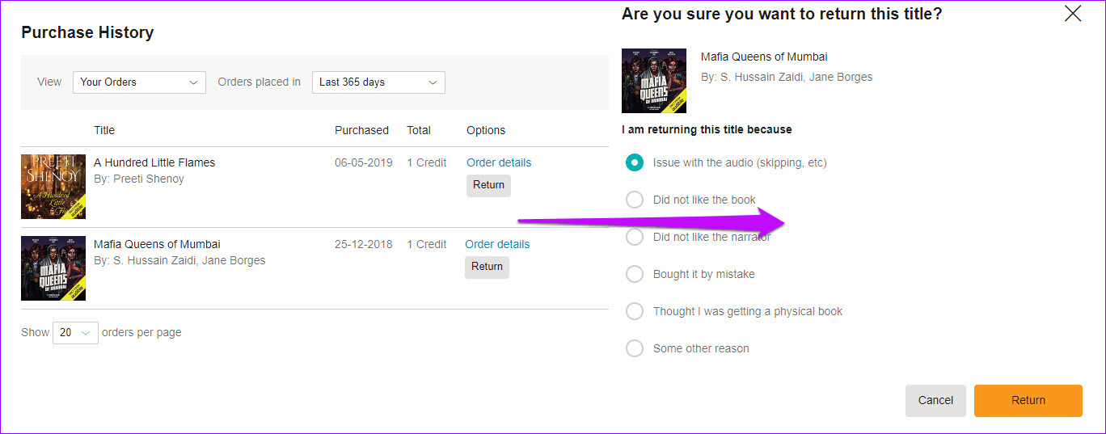Screen dimensions: 1106x434
Task: Click Return for A Hundred Little Flames
Action: click(488, 185)
